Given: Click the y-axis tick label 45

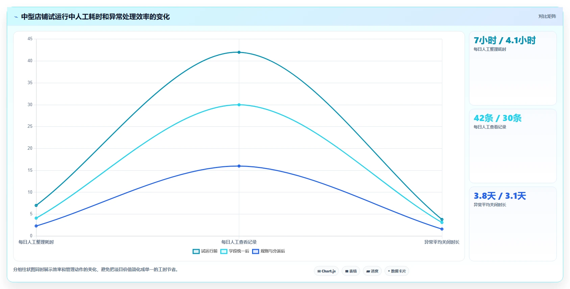Looking at the screenshot, I should coord(30,39).
